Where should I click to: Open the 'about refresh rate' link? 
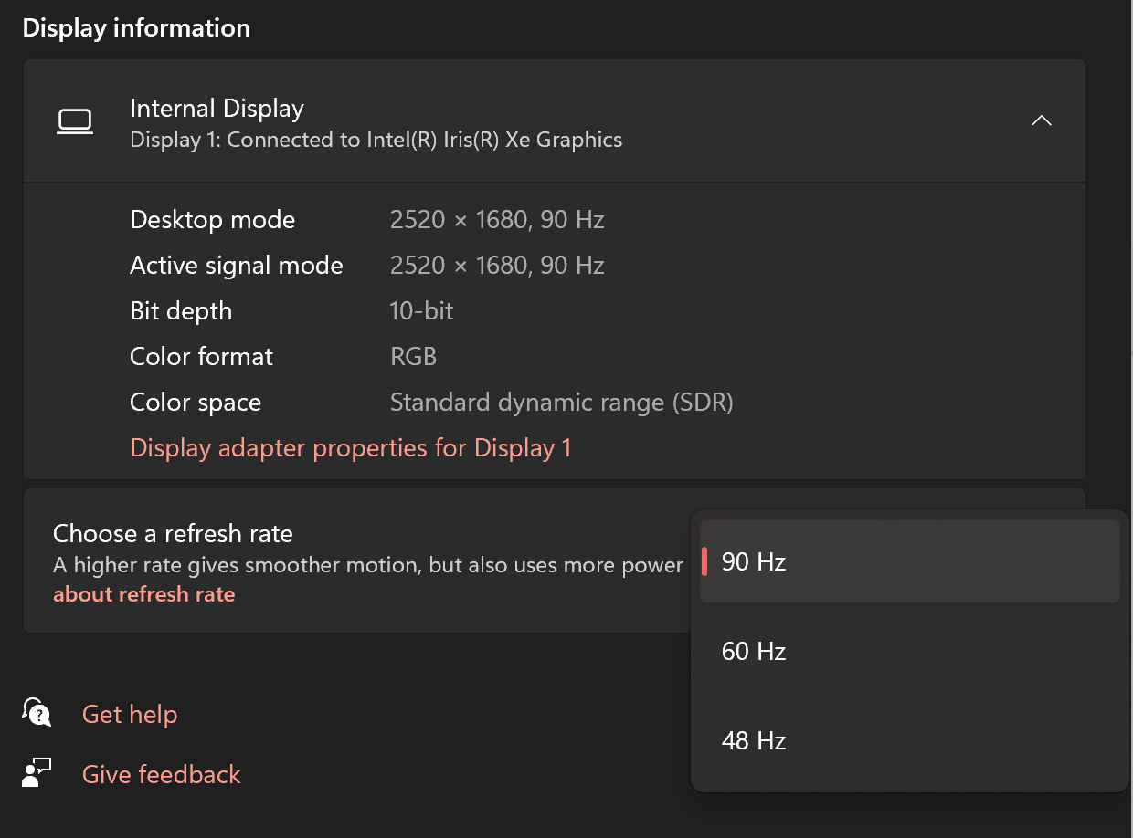click(x=144, y=594)
